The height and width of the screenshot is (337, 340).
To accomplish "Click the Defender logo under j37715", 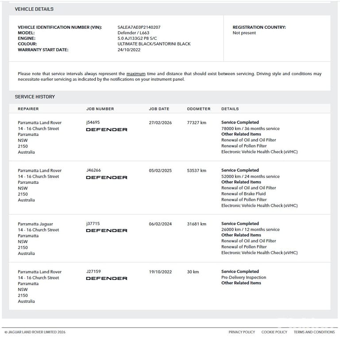I will click(107, 231).
